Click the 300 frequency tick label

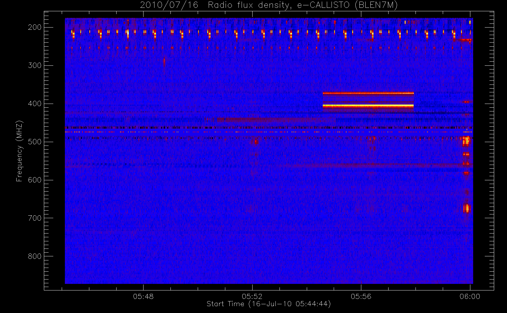point(35,65)
